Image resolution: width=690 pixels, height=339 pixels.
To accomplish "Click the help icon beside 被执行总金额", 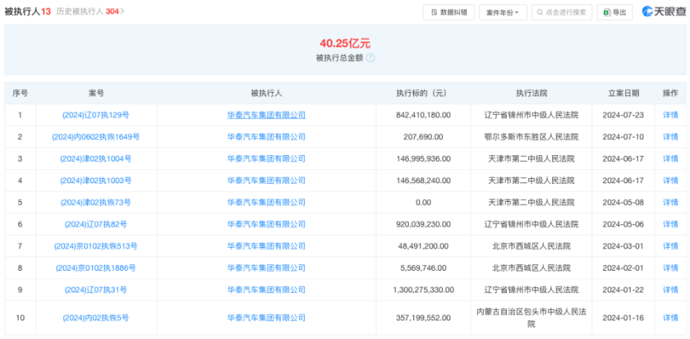I will (371, 58).
